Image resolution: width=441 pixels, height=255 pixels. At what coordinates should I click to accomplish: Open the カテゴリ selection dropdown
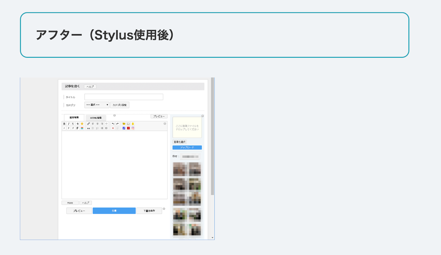[97, 105]
